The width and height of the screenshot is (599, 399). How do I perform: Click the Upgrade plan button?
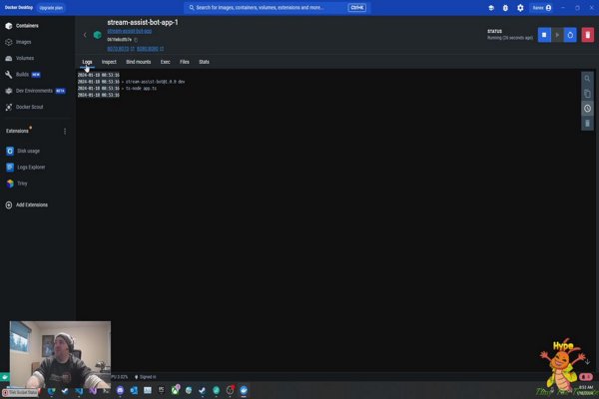pos(51,8)
